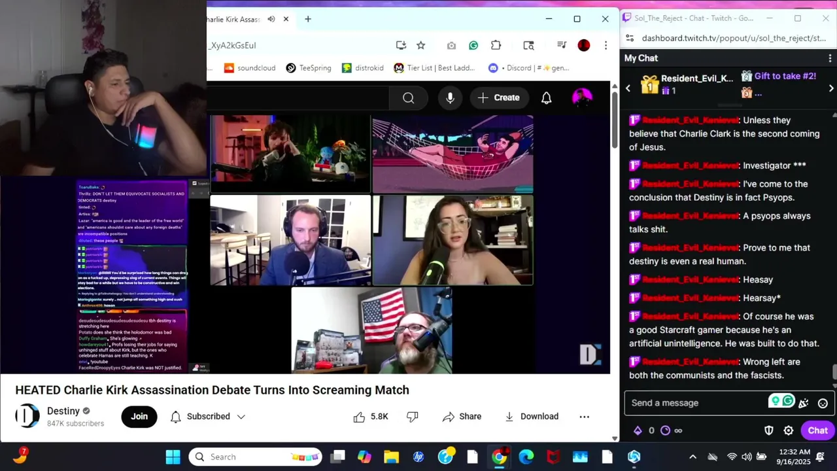
Task: Go to next item in Twitch chat banner
Action: click(x=831, y=88)
